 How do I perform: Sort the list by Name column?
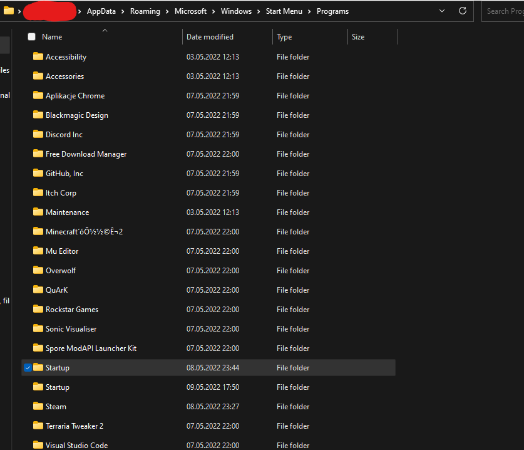pyautogui.click(x=52, y=37)
